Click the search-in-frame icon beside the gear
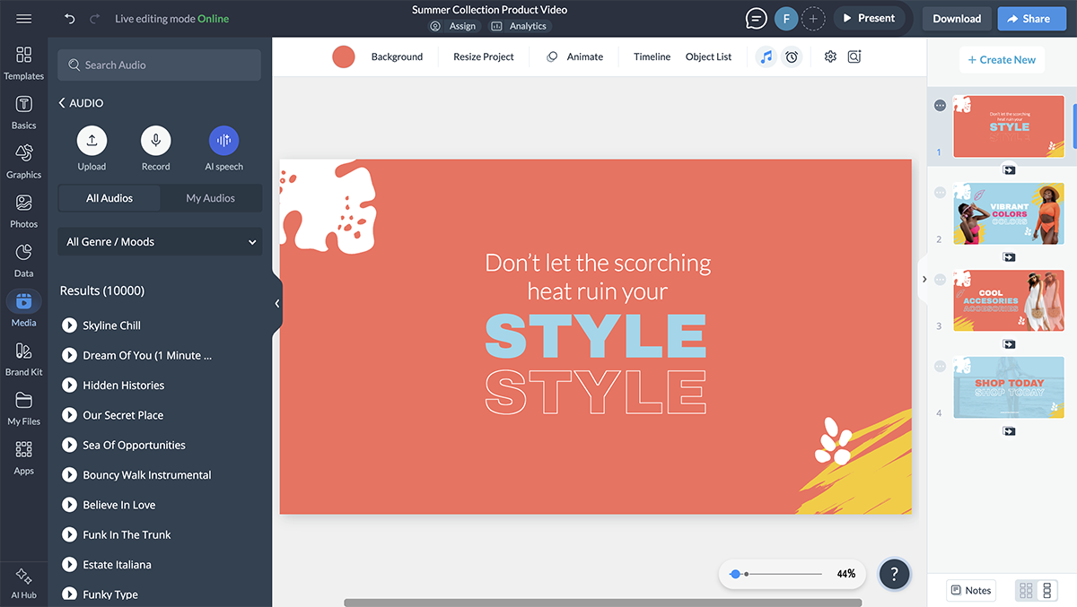1077x607 pixels. (x=854, y=56)
